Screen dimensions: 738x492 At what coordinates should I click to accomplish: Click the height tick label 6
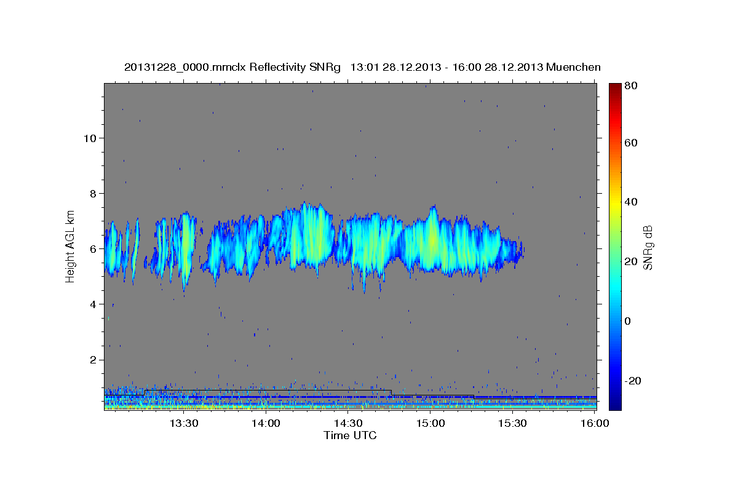pyautogui.click(x=93, y=248)
